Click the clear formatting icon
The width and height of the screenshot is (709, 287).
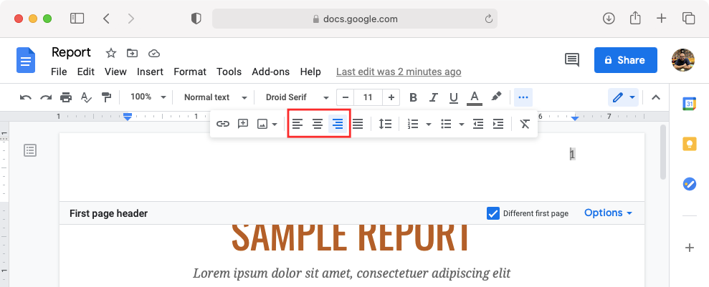click(x=525, y=124)
